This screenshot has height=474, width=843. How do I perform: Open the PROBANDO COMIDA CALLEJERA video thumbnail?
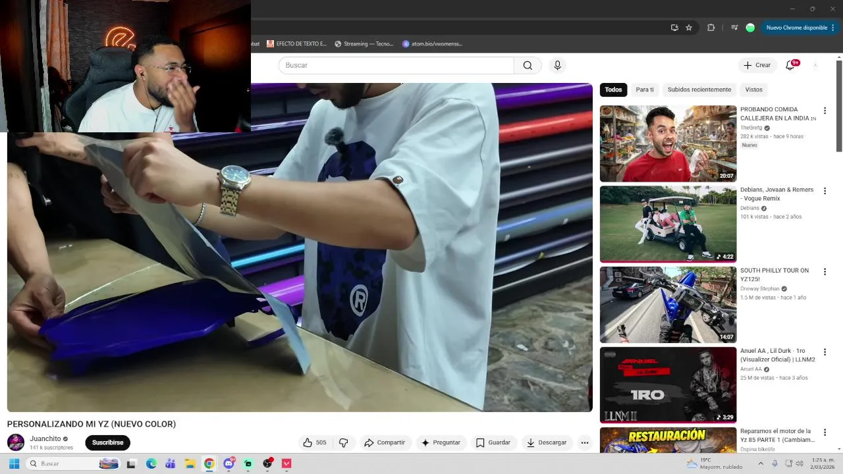[668, 144]
